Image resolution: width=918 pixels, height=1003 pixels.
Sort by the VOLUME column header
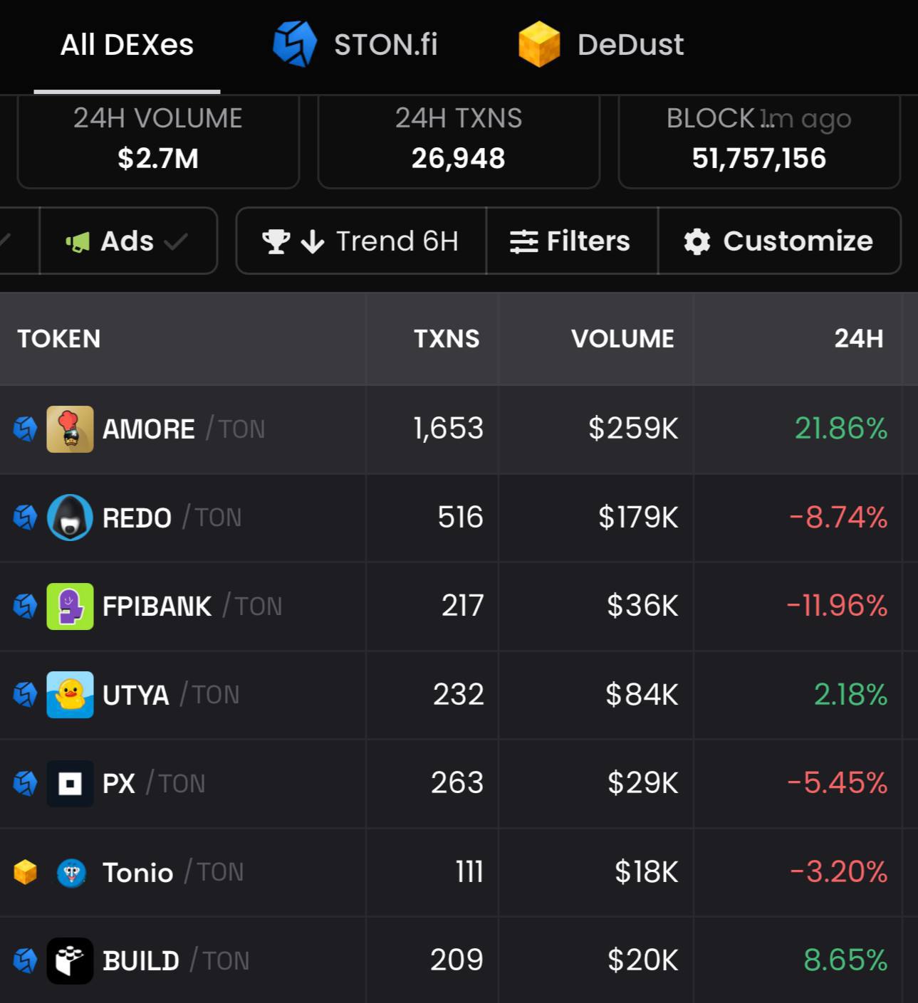(622, 339)
